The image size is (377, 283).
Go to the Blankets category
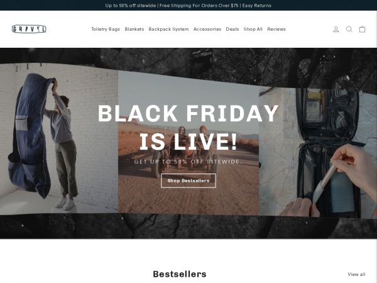(134, 29)
